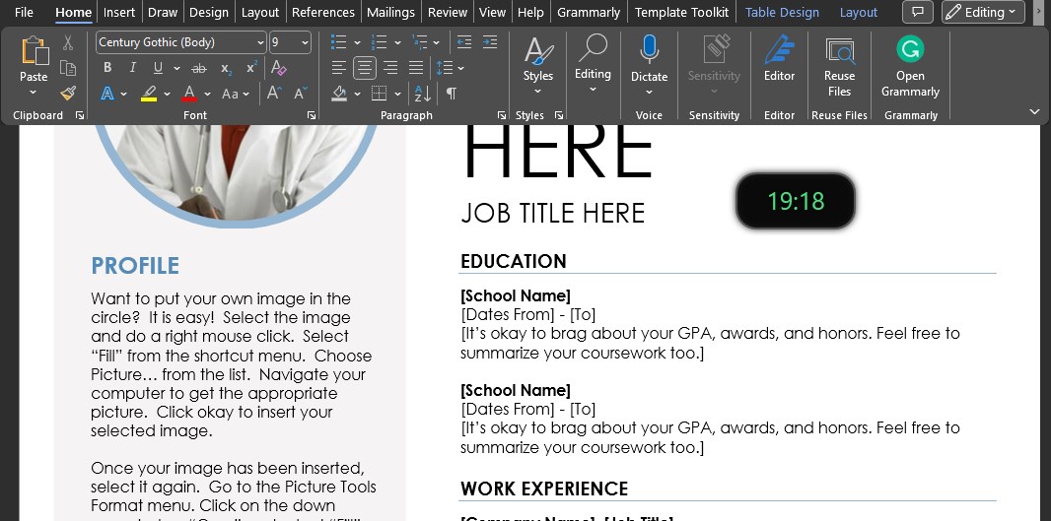Click the Paste clipboard icon
This screenshot has height=521, width=1051.
(x=34, y=51)
